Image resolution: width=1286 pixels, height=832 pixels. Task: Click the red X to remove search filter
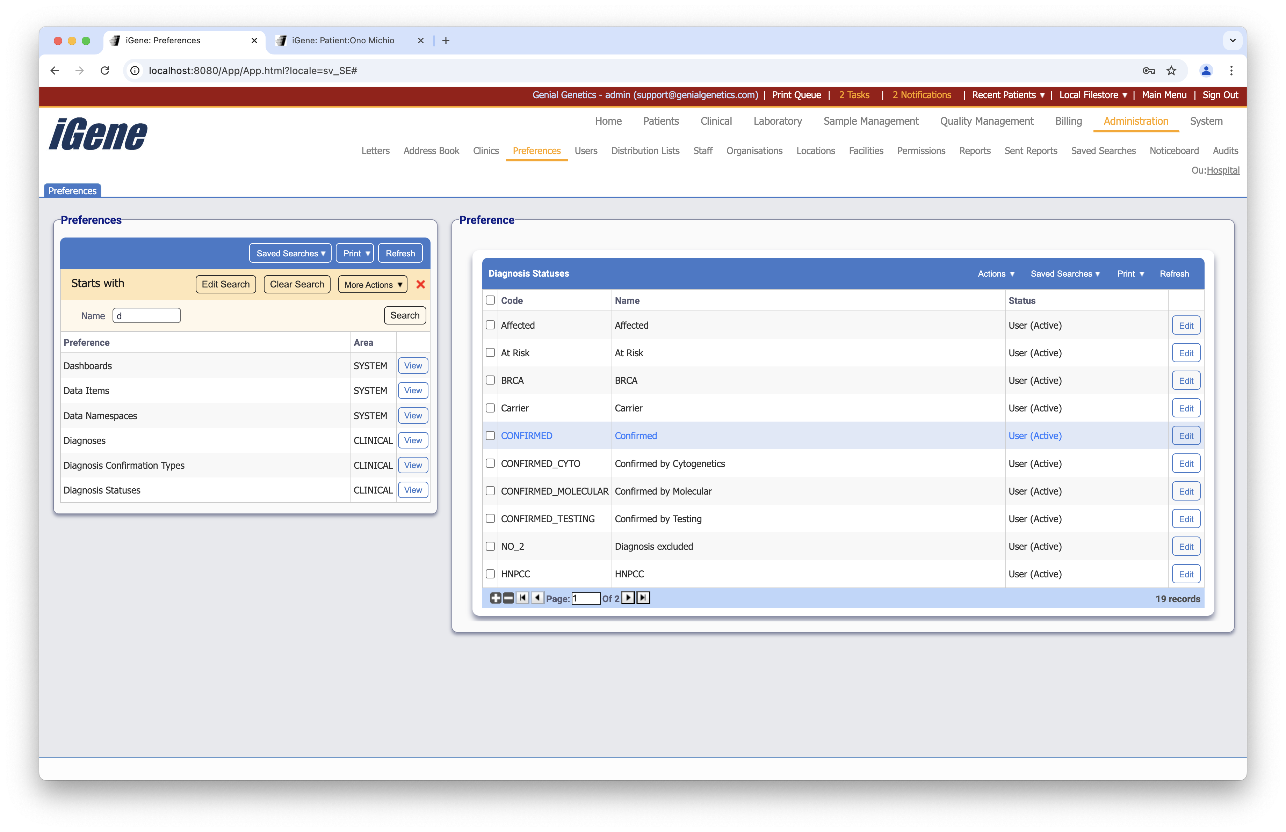pyautogui.click(x=420, y=285)
